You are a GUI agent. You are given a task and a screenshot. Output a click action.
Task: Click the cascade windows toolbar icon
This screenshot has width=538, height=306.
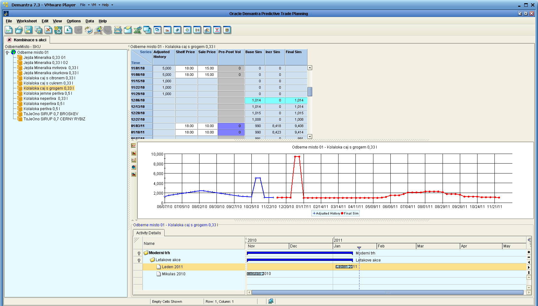coord(147,30)
